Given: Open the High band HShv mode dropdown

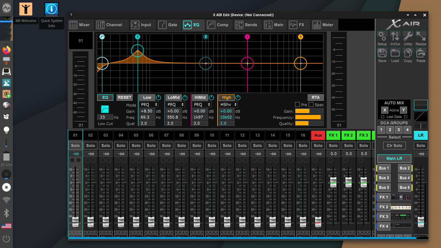Looking at the screenshot, I should [x=228, y=105].
